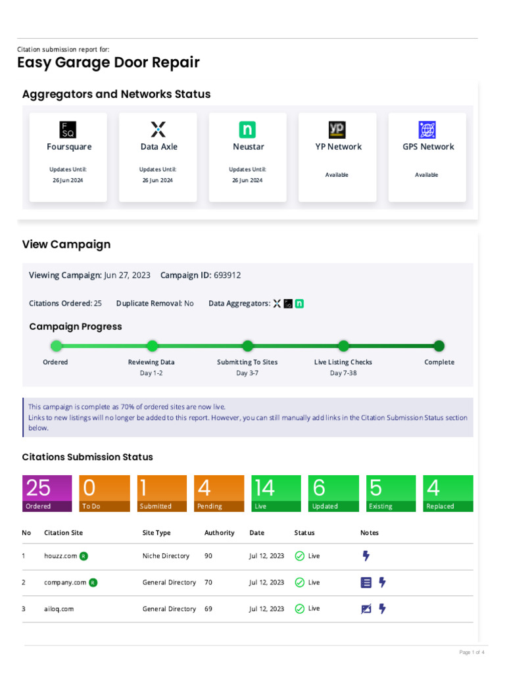The width and height of the screenshot is (505, 673).
Task: Select the purple 25 Ordered tile
Action: (x=47, y=494)
